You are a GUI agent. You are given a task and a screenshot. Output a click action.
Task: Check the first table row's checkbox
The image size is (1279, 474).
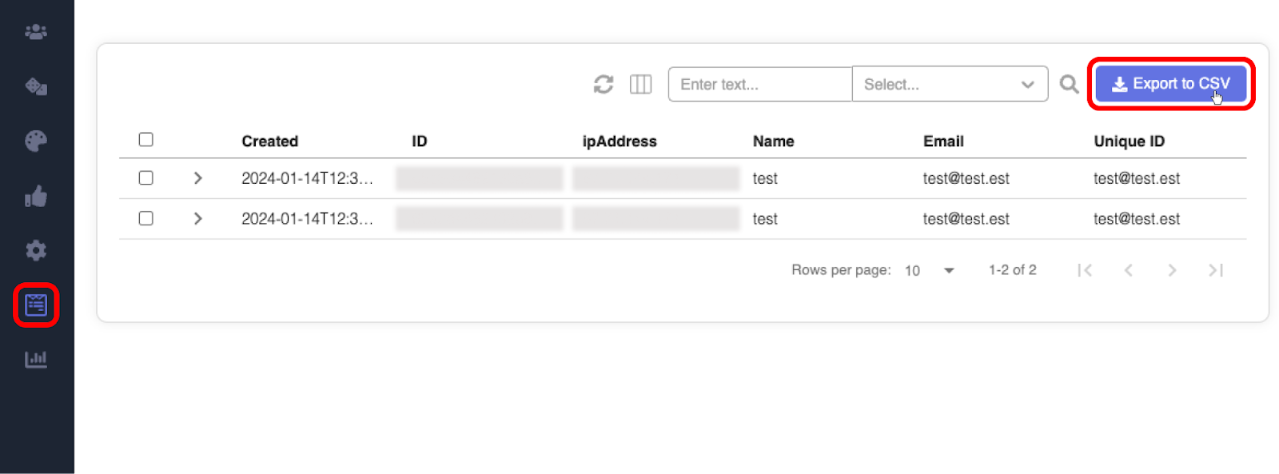pyautogui.click(x=145, y=177)
